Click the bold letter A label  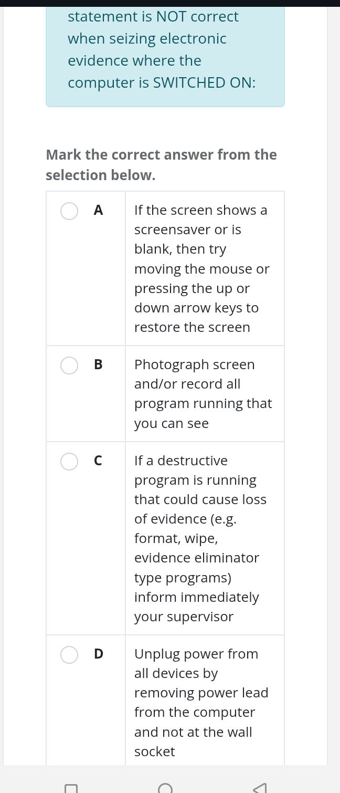[98, 211]
